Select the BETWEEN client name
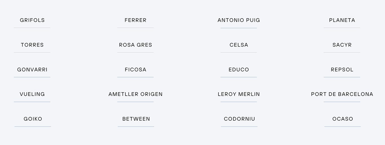This screenshot has height=145, width=385. pyautogui.click(x=136, y=119)
